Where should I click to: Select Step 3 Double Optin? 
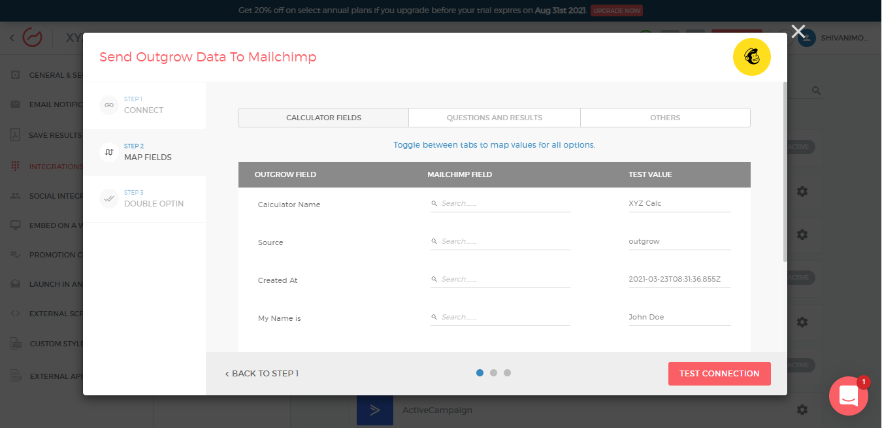(144, 199)
